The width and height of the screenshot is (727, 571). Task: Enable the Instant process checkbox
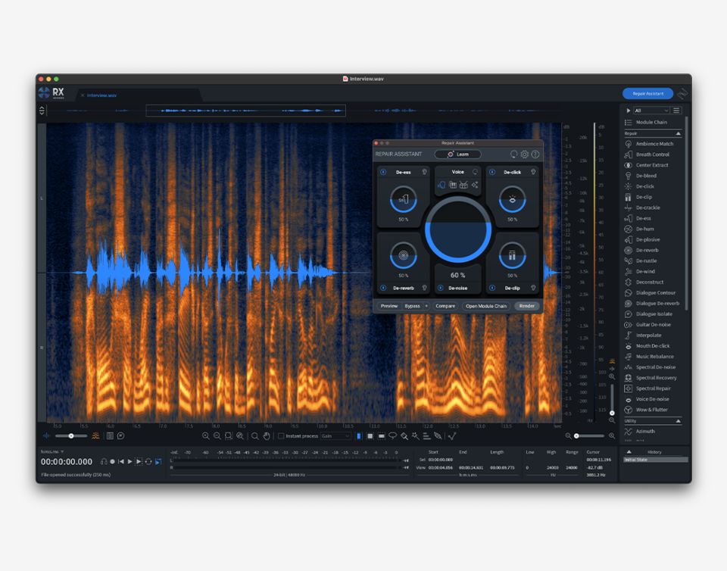coord(281,436)
